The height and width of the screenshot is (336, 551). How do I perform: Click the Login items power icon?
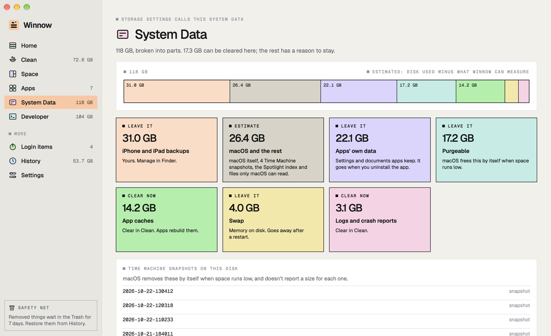click(x=13, y=147)
